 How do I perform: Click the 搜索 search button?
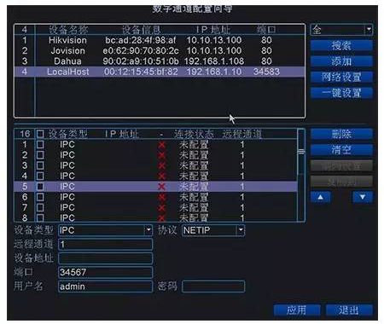(x=341, y=45)
